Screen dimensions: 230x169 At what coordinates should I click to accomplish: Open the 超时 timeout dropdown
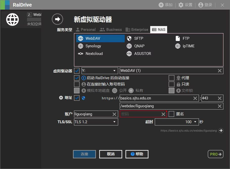[x=177, y=122]
